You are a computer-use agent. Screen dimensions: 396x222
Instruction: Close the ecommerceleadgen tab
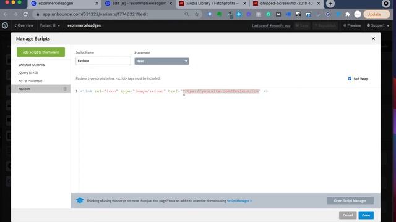[97, 4]
